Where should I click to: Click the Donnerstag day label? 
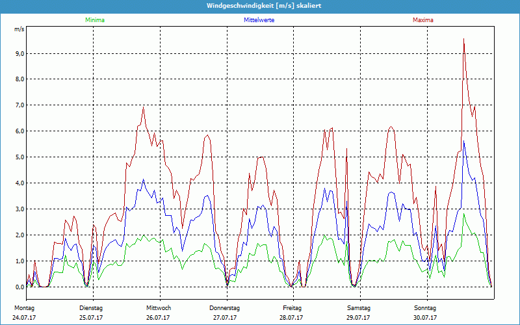224,308
